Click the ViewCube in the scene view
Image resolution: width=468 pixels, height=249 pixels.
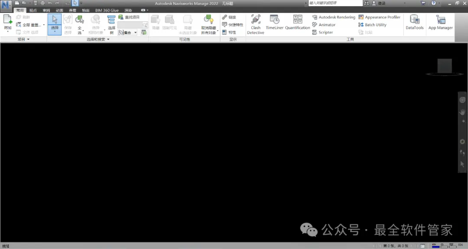445,67
